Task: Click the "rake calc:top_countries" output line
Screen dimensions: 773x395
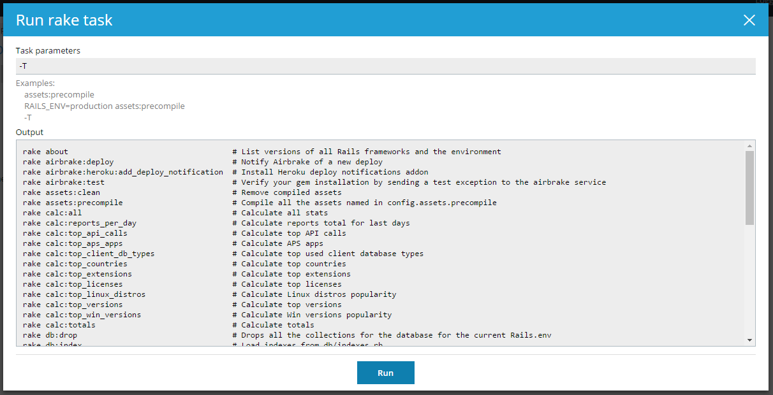Action: click(75, 264)
